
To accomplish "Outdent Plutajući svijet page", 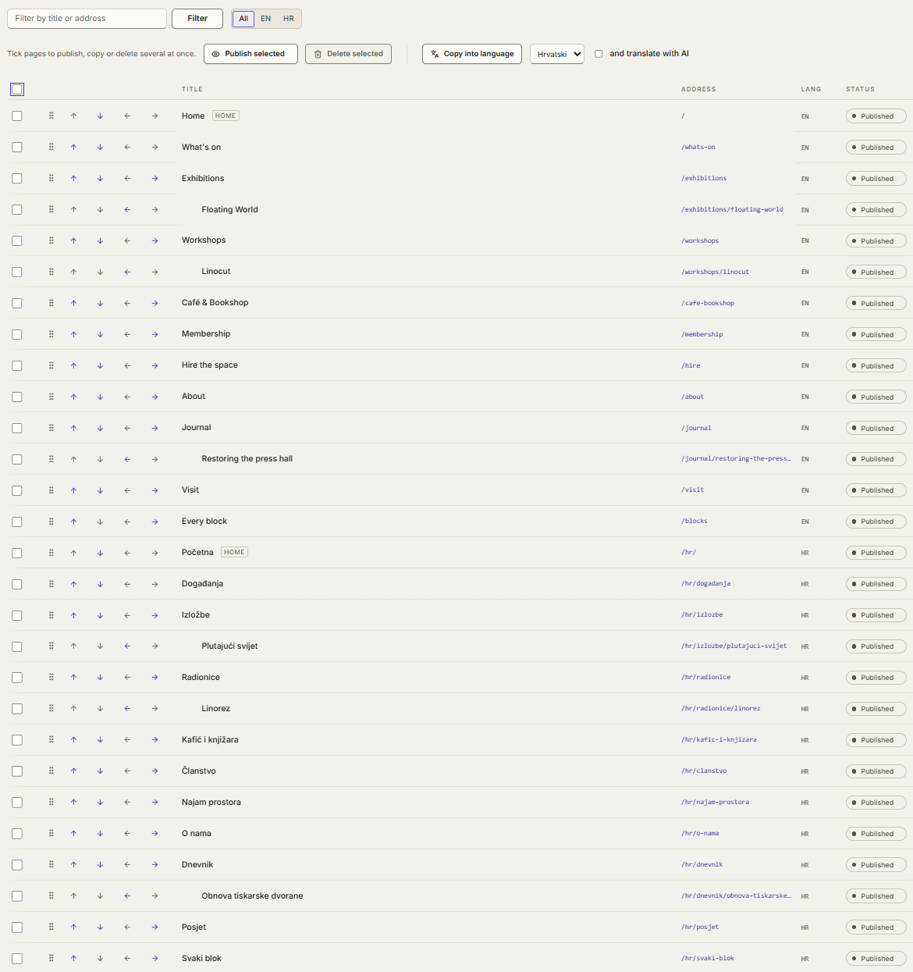I will (x=127, y=646).
